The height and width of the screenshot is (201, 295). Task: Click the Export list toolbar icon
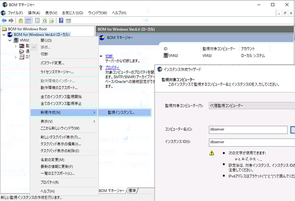51,21
